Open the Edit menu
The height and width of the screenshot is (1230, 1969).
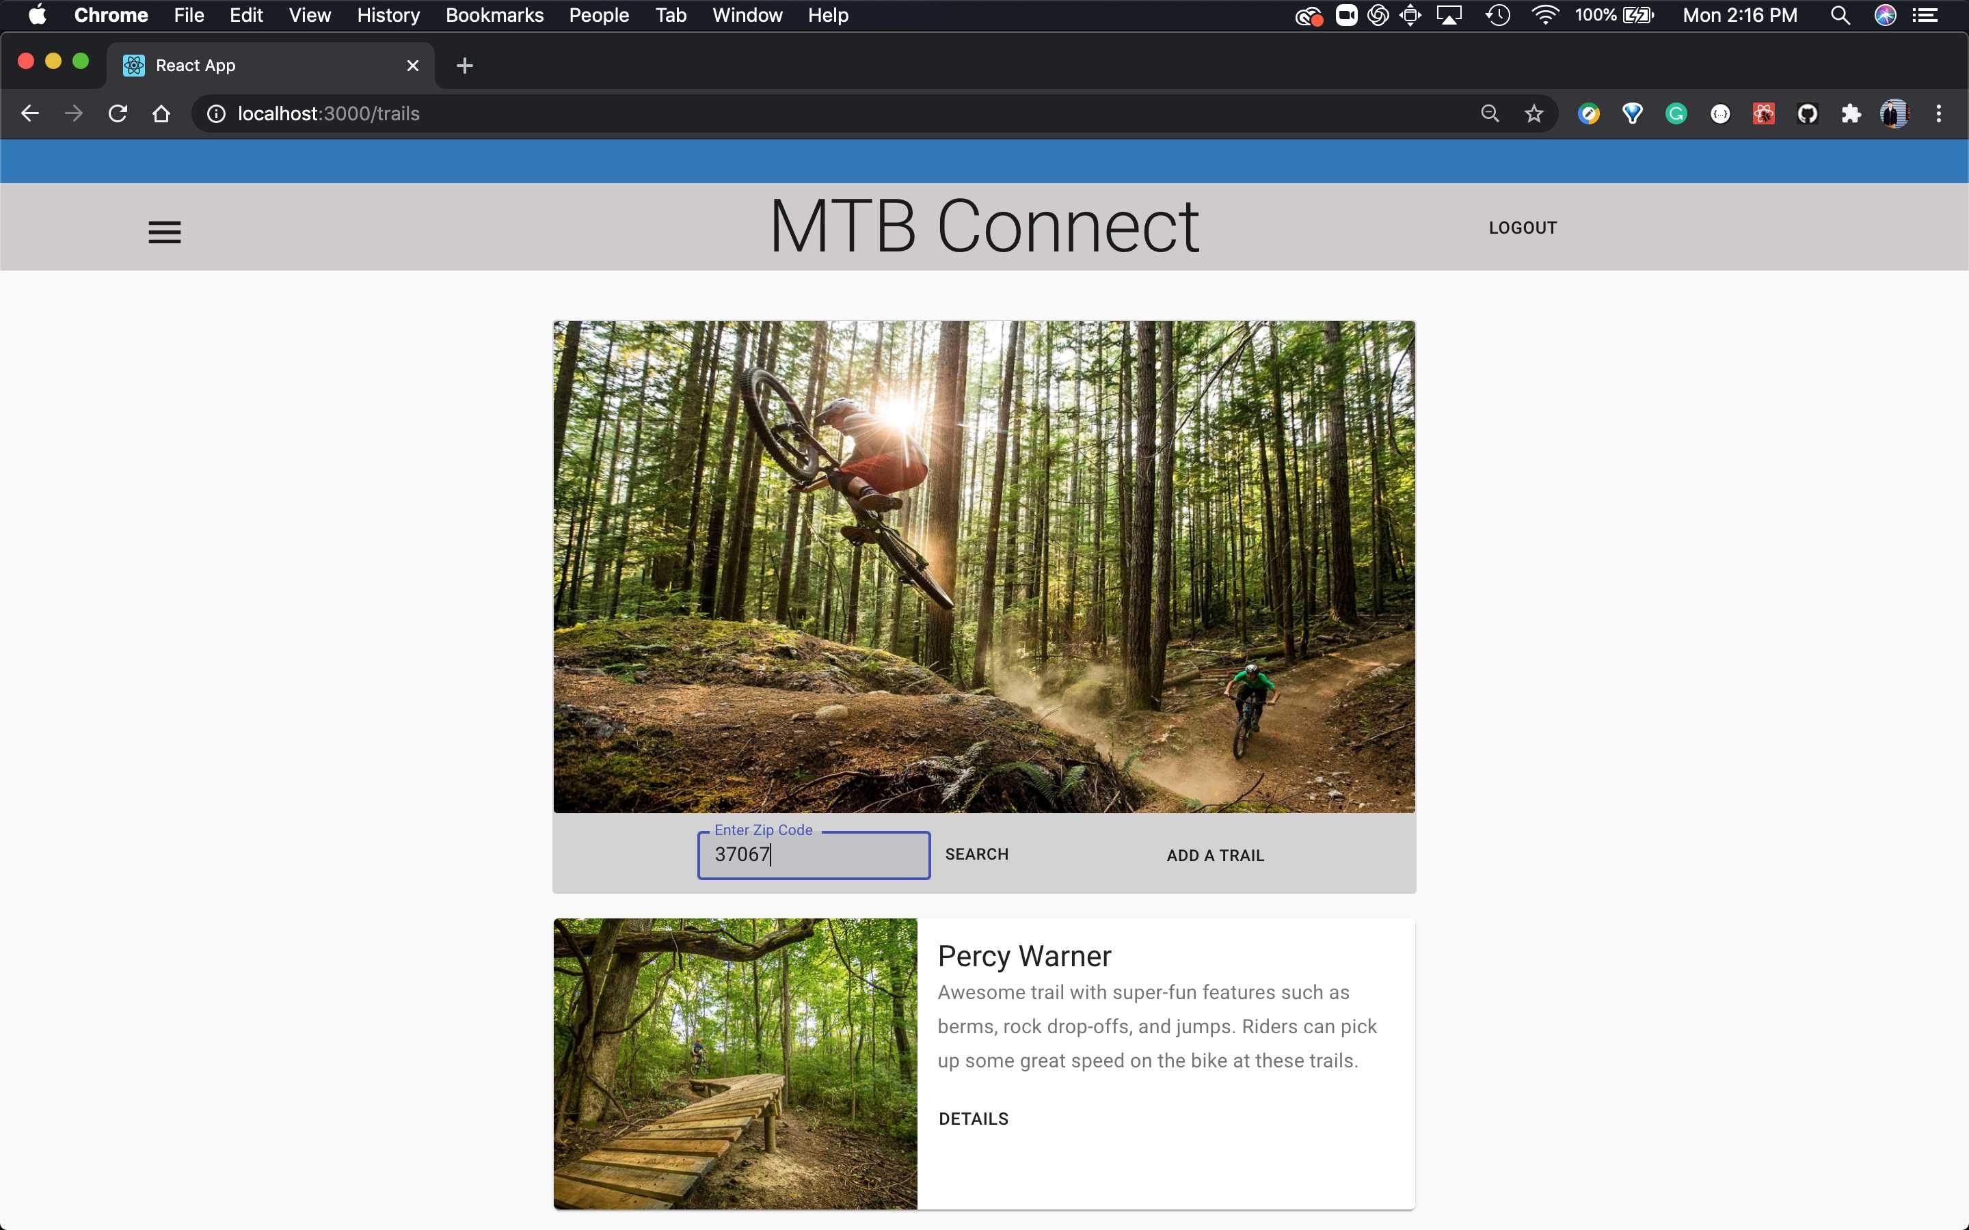[245, 16]
